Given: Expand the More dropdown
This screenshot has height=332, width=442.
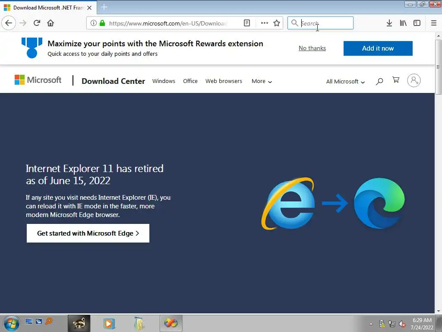Looking at the screenshot, I should click(x=262, y=81).
